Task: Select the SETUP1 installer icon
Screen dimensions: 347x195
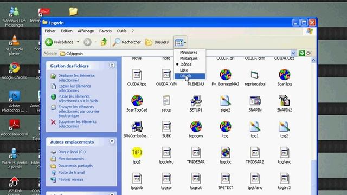Action: point(196,101)
